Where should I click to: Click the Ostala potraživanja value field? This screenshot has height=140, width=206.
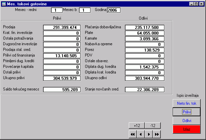(x=62, y=39)
